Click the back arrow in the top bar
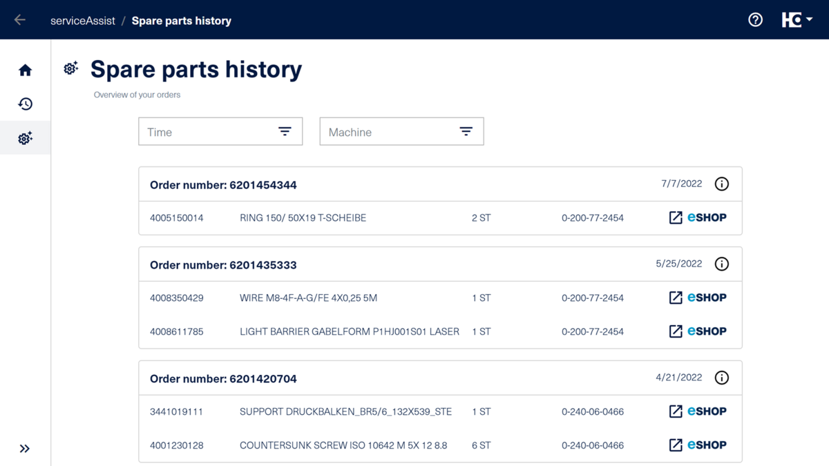 click(19, 19)
